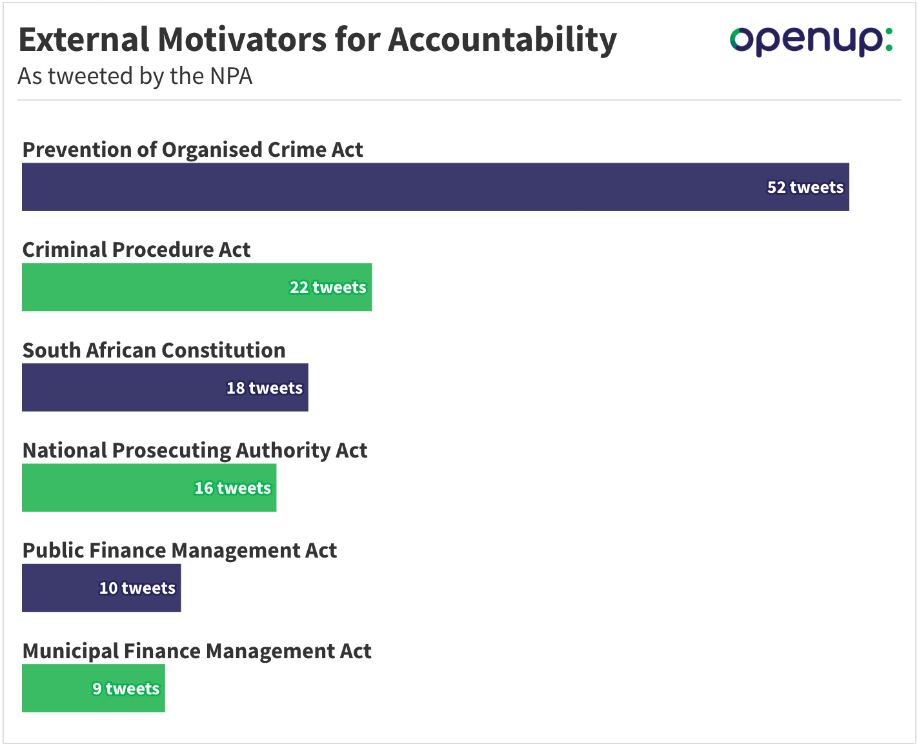Click the 'As tweeted by the NPA' subtitle

click(x=135, y=76)
